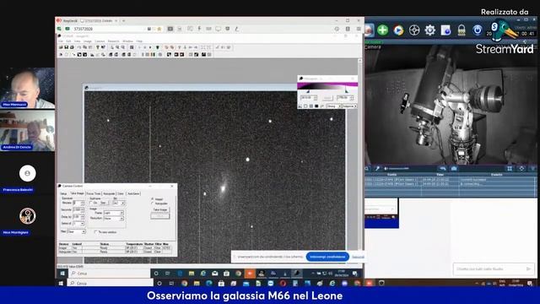Click the white point histogram slider triangle
Screen dimensions: 540x304
[x=347, y=92]
